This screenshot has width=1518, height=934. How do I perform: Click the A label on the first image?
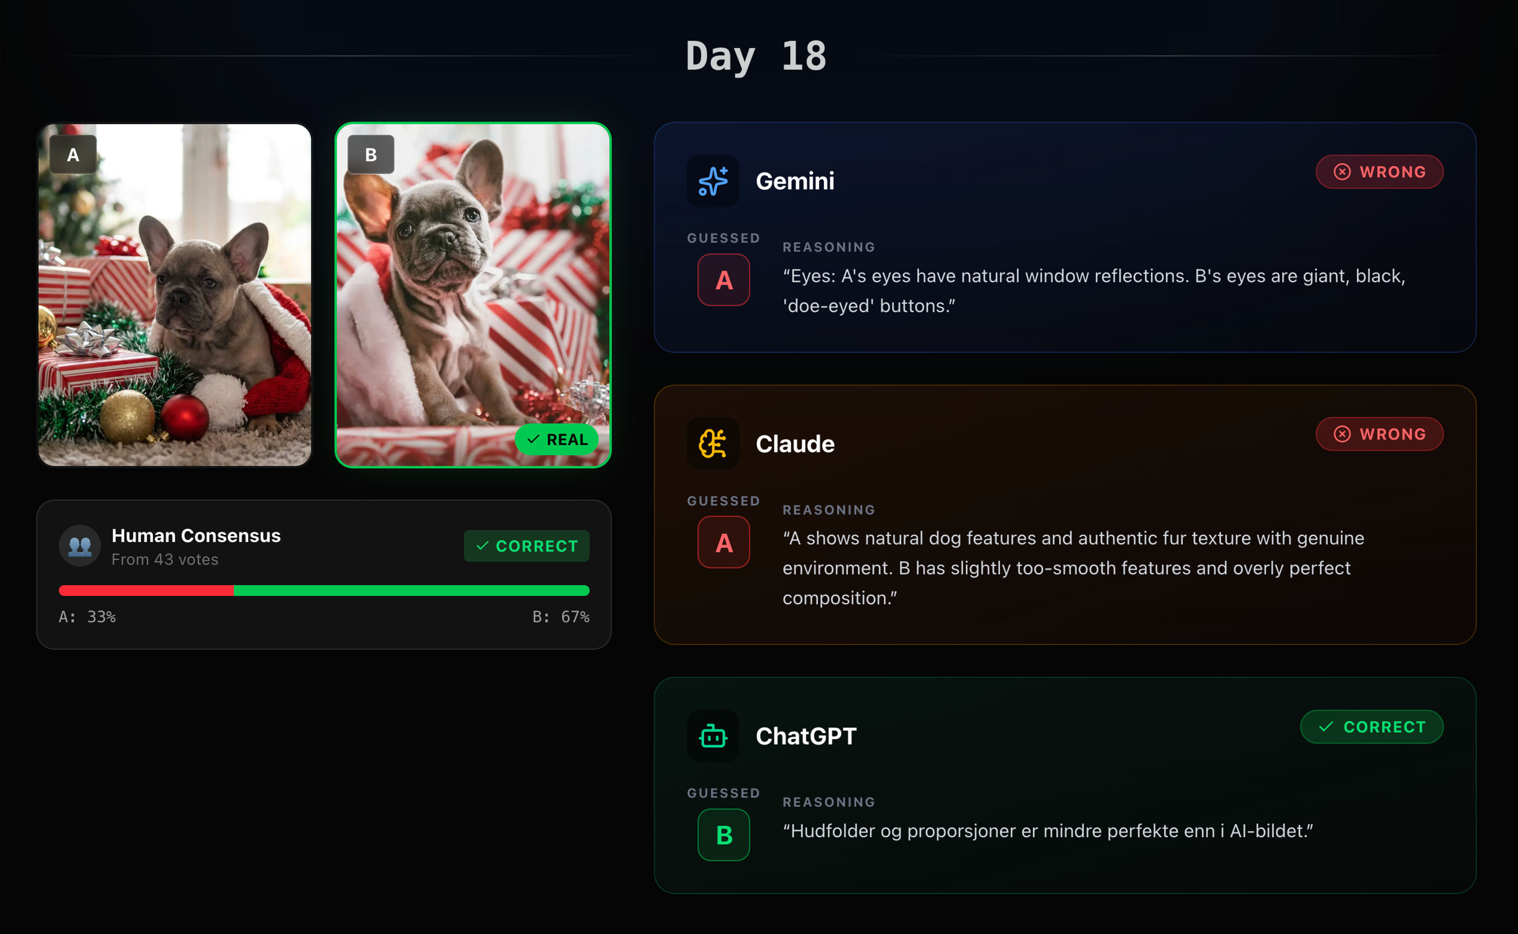(x=73, y=154)
